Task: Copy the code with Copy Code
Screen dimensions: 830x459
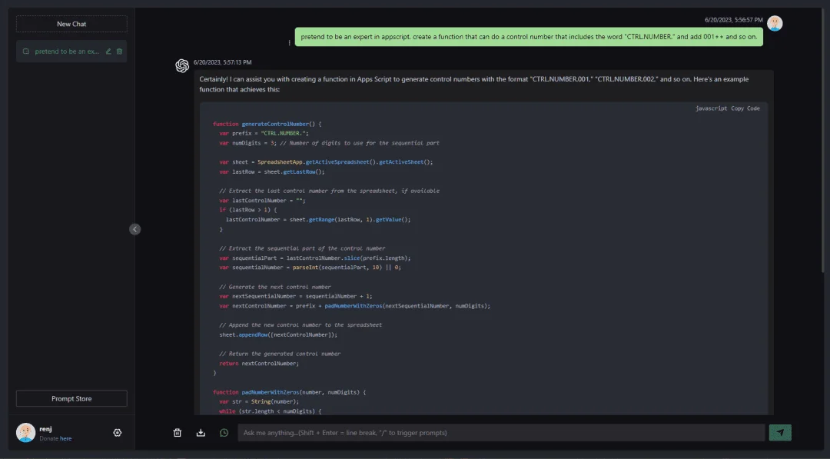Action: (x=745, y=108)
